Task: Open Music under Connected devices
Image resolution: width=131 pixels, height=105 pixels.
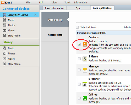Action: [11, 20]
